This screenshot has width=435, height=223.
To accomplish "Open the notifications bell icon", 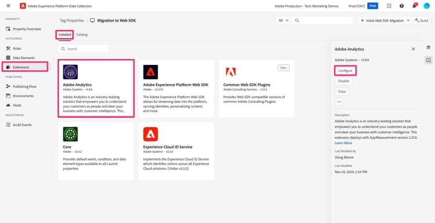I will coord(415,6).
